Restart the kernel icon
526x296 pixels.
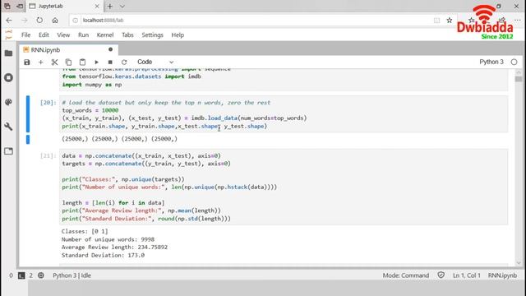[124, 62]
